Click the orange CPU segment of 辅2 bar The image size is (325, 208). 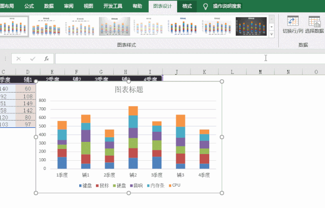(x=133, y=111)
